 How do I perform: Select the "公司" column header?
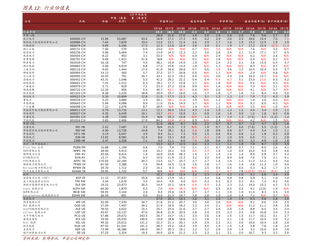[x=28, y=21]
